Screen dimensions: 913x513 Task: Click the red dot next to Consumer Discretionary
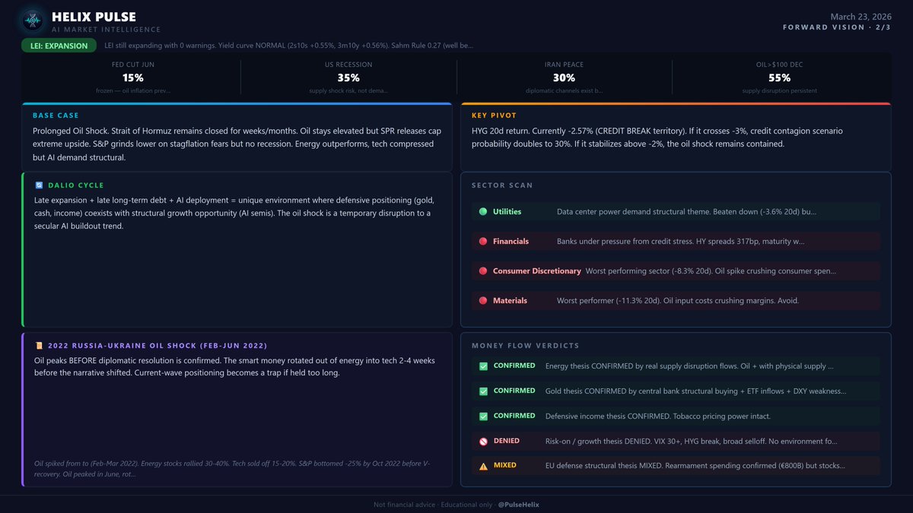tap(482, 271)
